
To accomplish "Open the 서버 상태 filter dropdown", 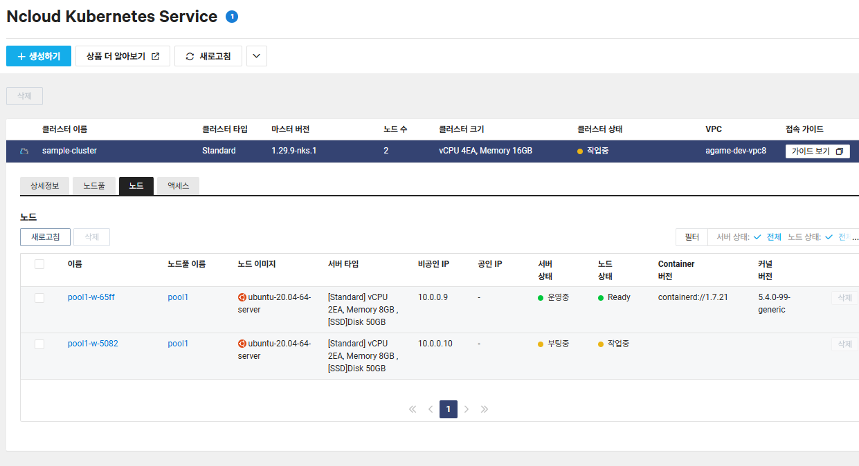I will pos(749,237).
